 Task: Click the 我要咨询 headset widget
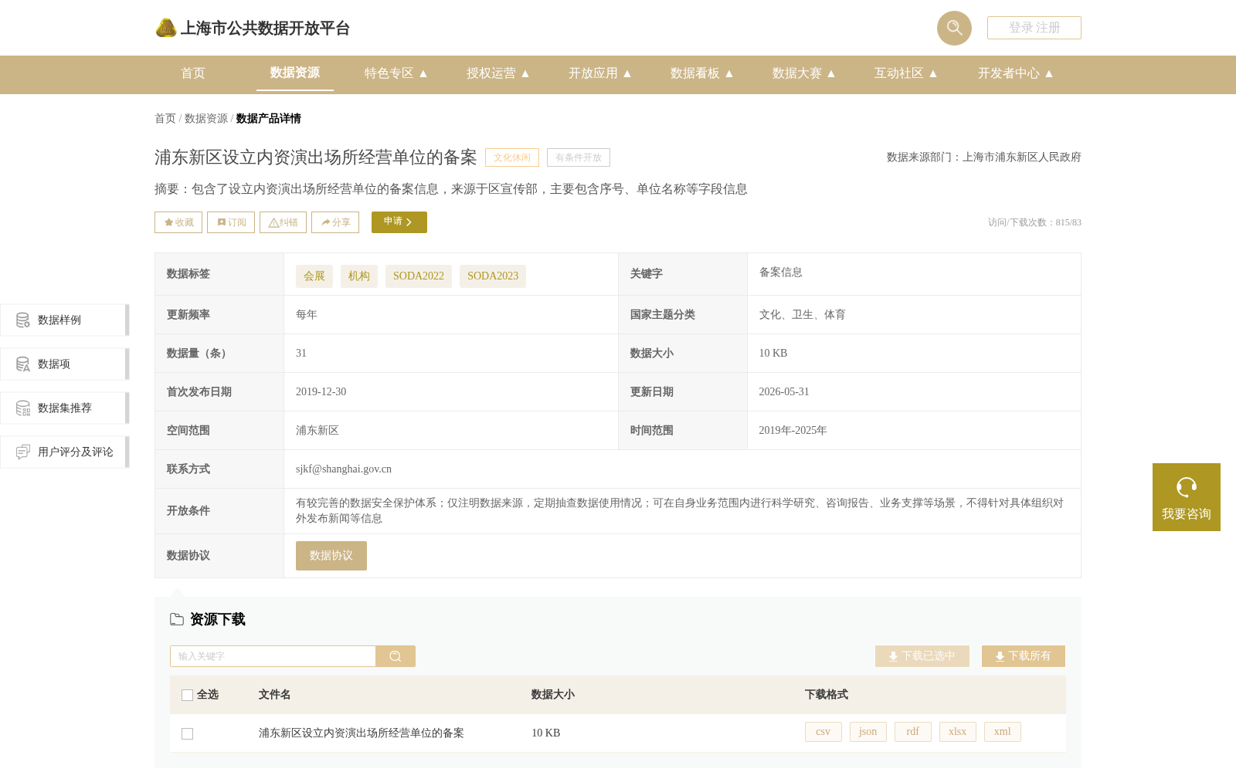coord(1187,497)
